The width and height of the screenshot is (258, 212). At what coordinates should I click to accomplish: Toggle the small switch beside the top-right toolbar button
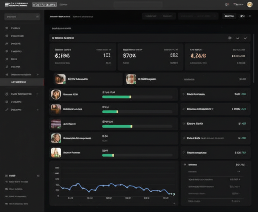point(242,16)
